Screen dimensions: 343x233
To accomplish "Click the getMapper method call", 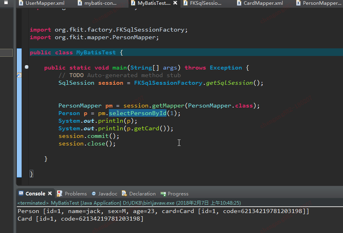I will [168, 106].
